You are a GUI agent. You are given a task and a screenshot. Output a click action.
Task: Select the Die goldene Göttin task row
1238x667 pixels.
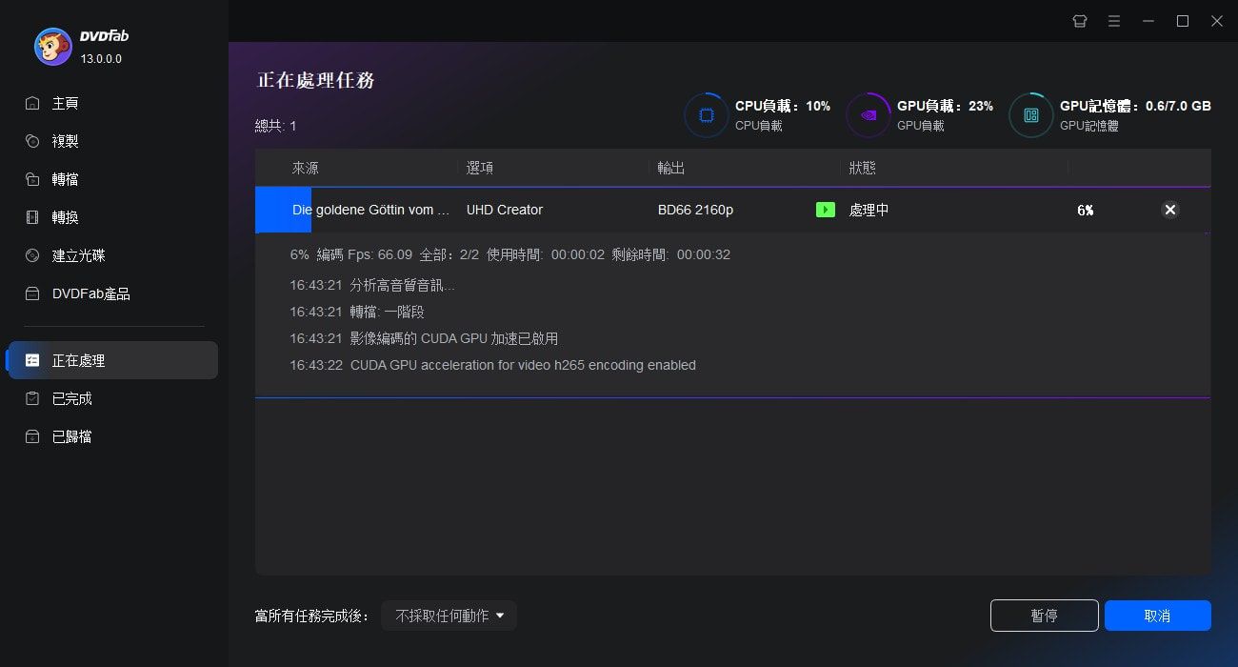tap(733, 210)
